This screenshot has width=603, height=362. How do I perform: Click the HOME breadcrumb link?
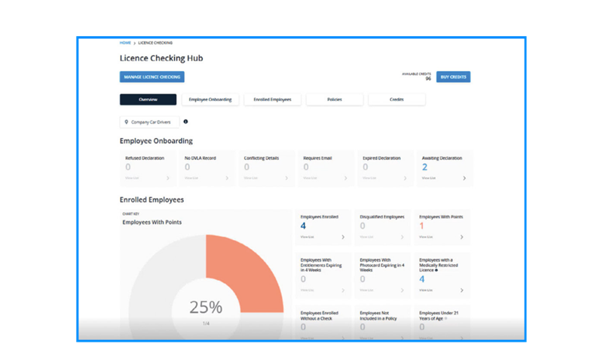point(125,43)
